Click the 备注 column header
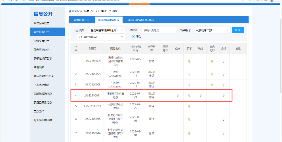This screenshot has width=282, height=142. point(238,49)
